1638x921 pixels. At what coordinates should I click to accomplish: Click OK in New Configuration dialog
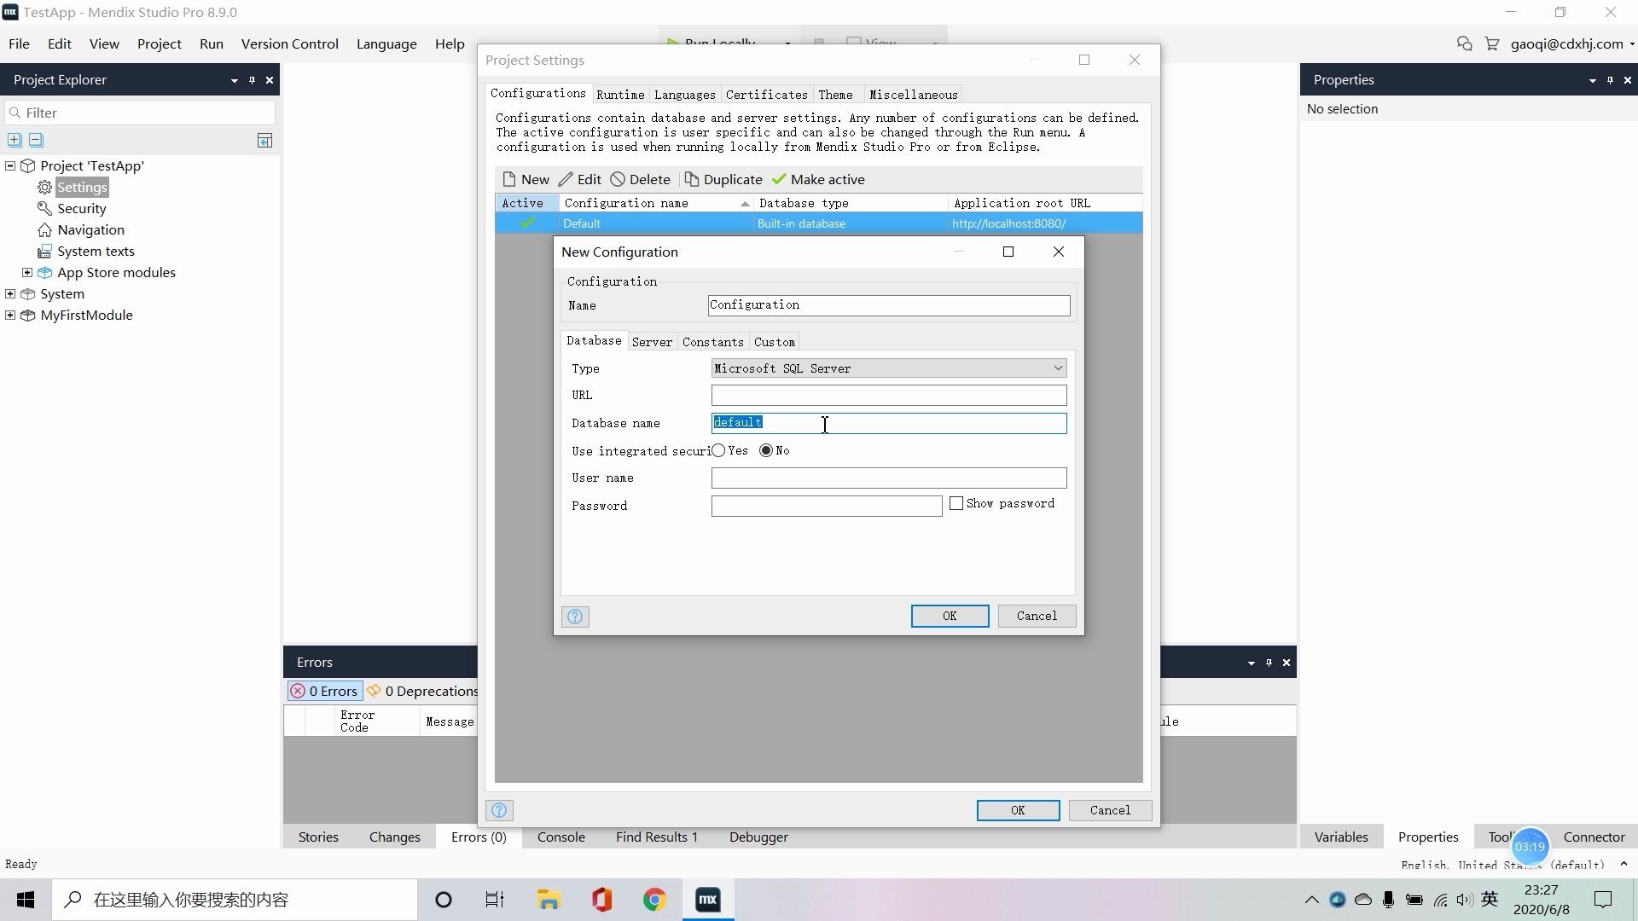(x=950, y=616)
